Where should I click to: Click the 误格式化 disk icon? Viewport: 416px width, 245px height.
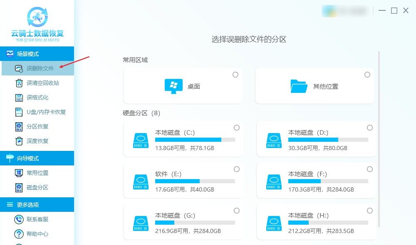[19, 97]
